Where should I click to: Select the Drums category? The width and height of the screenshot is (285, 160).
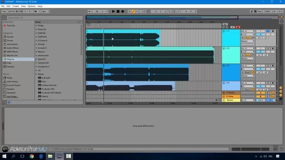(10, 40)
